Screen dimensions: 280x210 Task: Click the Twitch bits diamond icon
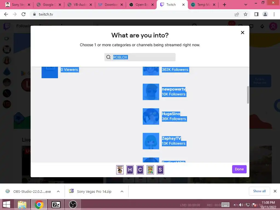point(262,27)
